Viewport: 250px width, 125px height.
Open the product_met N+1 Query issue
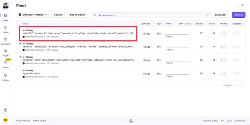tap(78, 47)
